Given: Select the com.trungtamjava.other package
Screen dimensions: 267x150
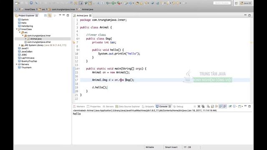Looking at the screenshot, I should [x=39, y=42].
